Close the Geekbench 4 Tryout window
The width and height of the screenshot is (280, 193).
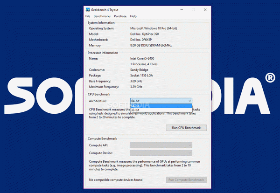pyautogui.click(x=204, y=10)
